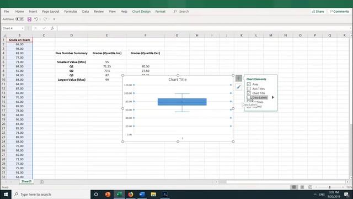Click the zoom slider handle
The width and height of the screenshot is (353, 199).
point(330,187)
